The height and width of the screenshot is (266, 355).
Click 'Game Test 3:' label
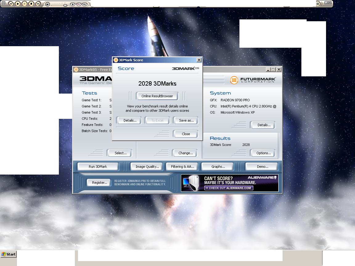92,112
